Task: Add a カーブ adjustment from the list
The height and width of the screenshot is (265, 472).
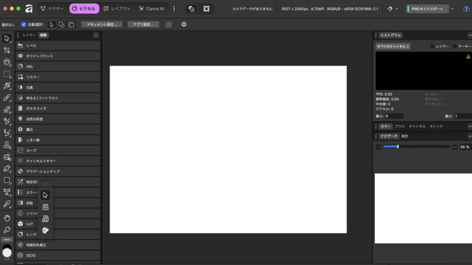Action: pyautogui.click(x=58, y=150)
